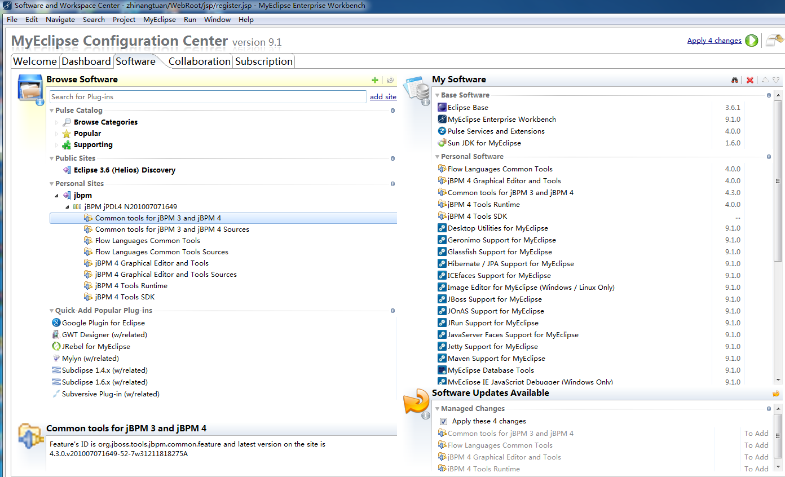This screenshot has width=785, height=477.
Task: Collapse the Quick-Add Popular Plug-ins section
Action: coord(51,311)
